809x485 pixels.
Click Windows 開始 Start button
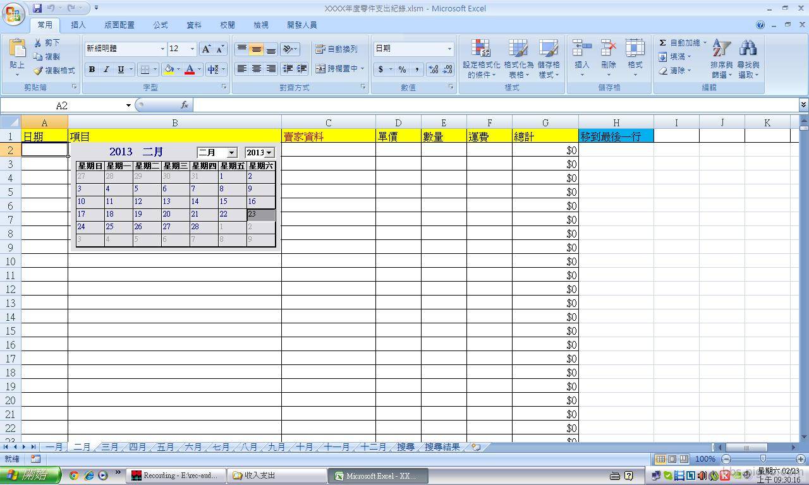click(x=30, y=475)
